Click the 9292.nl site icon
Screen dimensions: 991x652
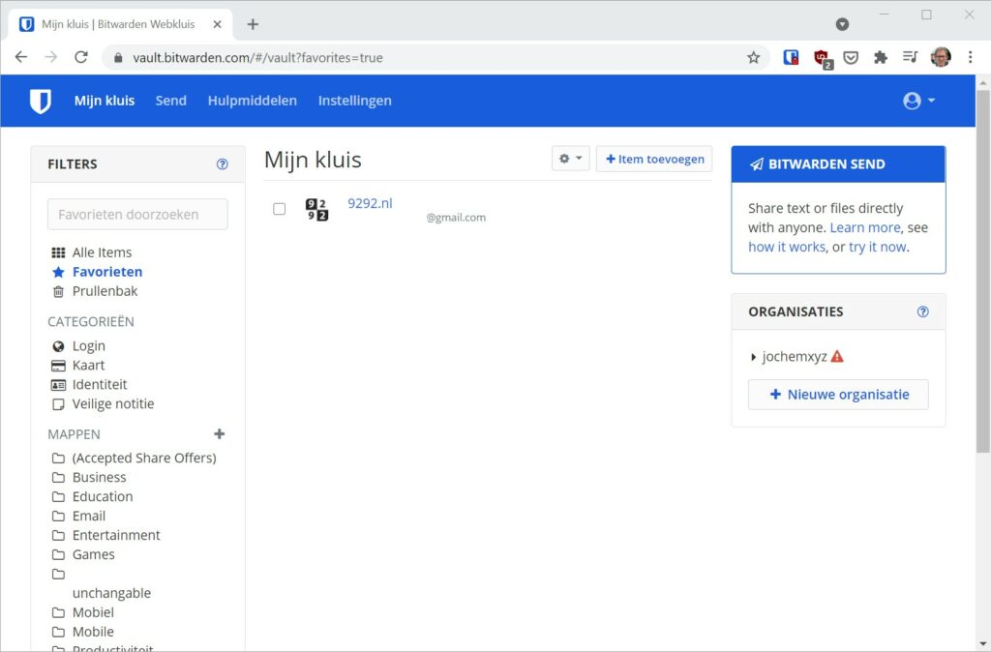click(316, 210)
